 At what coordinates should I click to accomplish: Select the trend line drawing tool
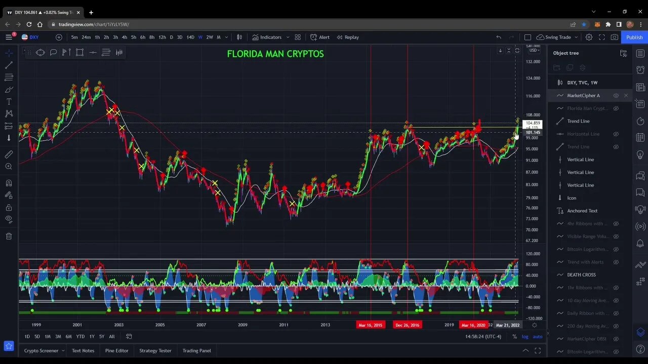[9, 65]
